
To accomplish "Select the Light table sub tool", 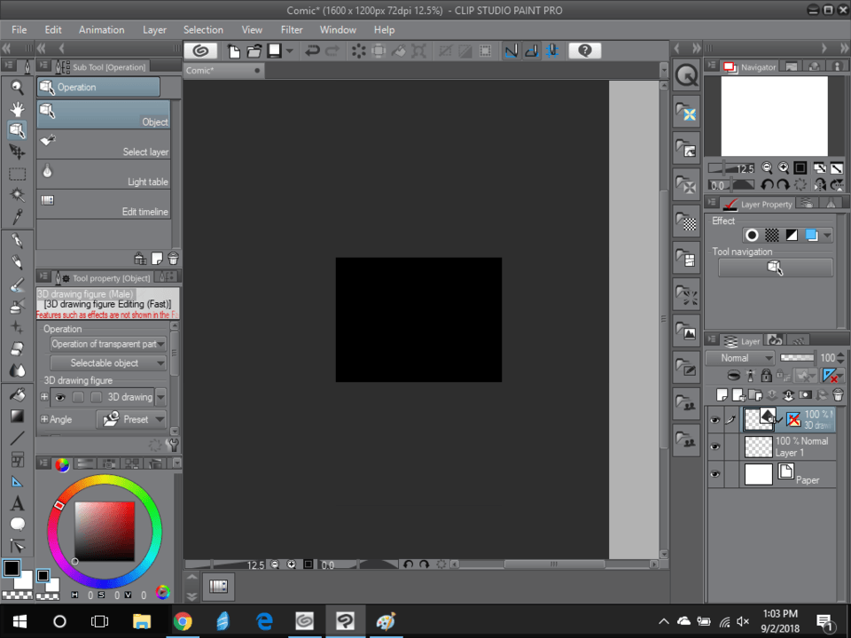I will (103, 175).
